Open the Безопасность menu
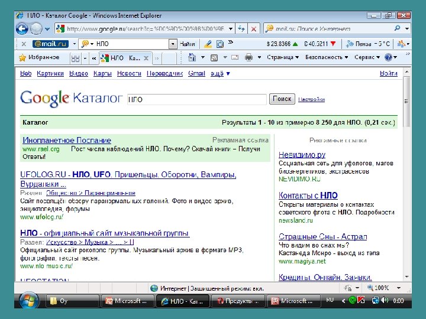426x319 pixels. (x=327, y=57)
